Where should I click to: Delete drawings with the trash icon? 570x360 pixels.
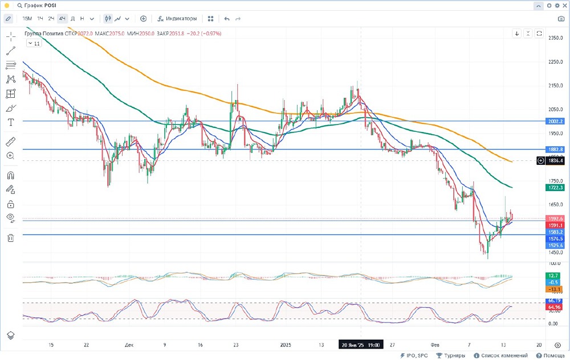pos(10,238)
